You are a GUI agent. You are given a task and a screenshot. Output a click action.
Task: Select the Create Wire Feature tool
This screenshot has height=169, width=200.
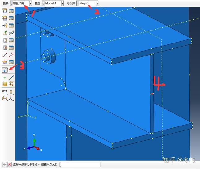point(5,55)
